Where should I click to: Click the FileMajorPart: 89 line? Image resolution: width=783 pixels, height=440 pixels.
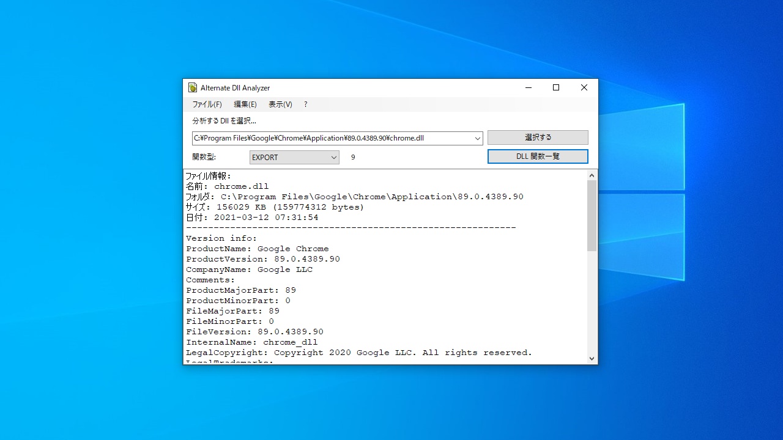(x=232, y=311)
